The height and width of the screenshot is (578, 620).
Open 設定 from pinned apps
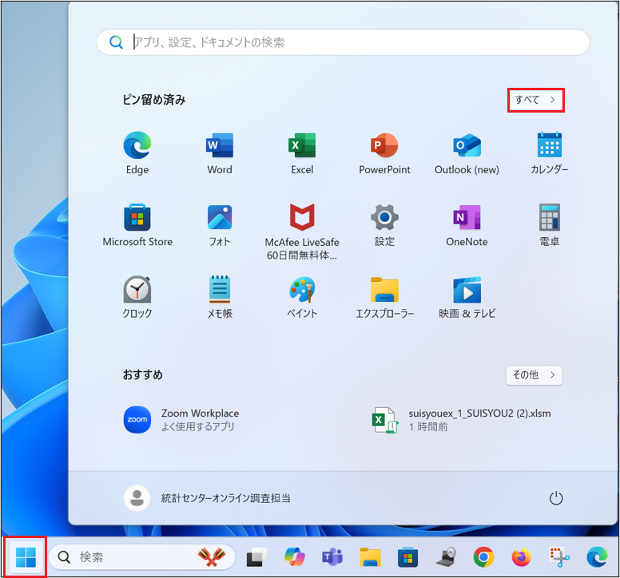click(384, 225)
